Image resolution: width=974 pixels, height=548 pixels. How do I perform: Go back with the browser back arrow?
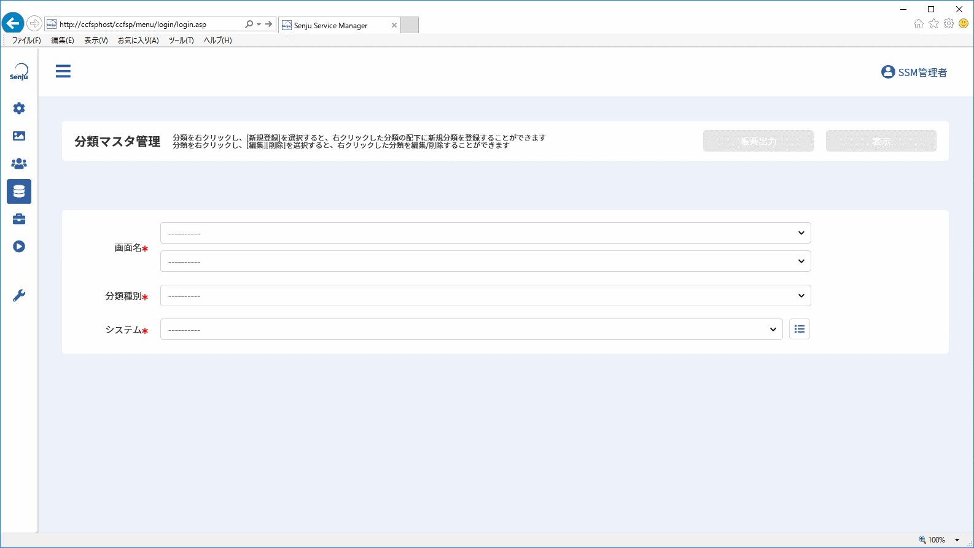point(13,24)
